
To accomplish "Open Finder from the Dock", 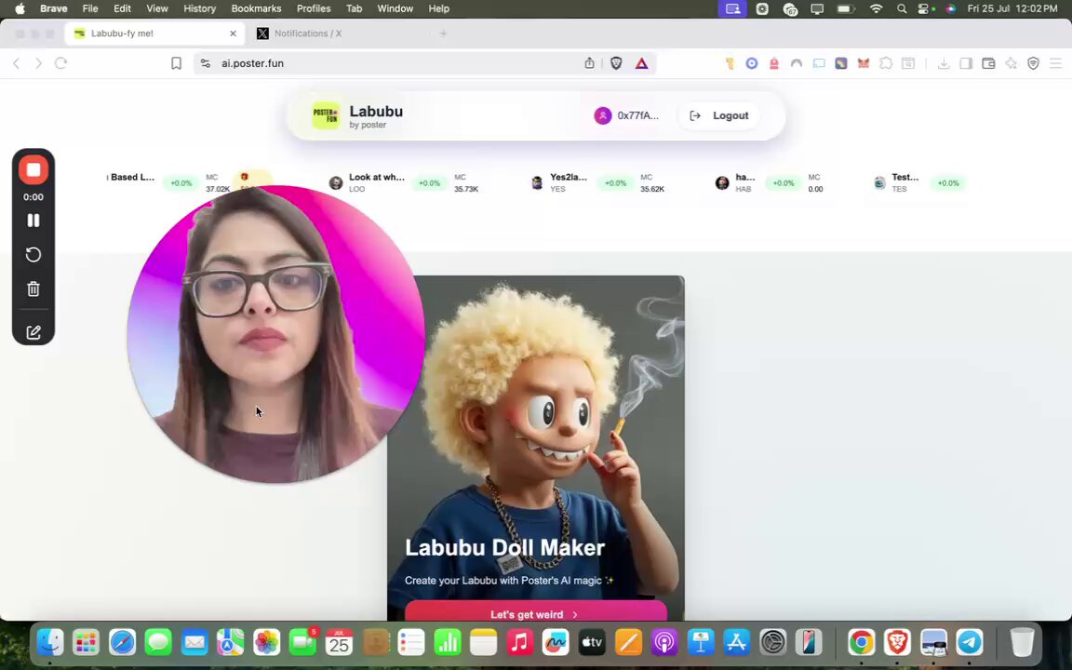I will pos(50,643).
